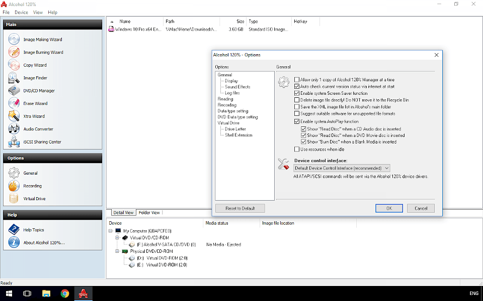Open the About Alcohol 120% info icon
This screenshot has height=301, width=483.
(14, 242)
